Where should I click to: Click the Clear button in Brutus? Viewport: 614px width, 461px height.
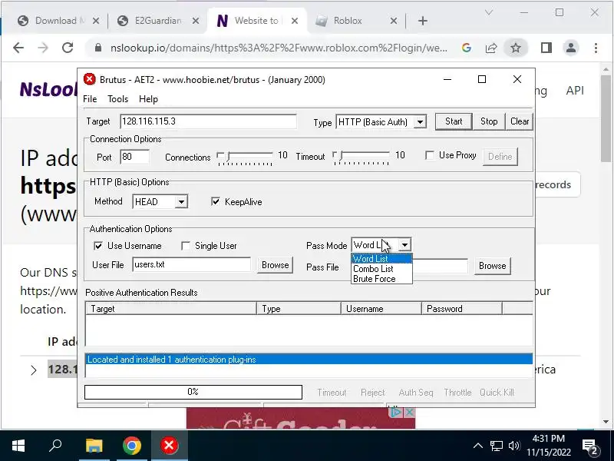(520, 121)
